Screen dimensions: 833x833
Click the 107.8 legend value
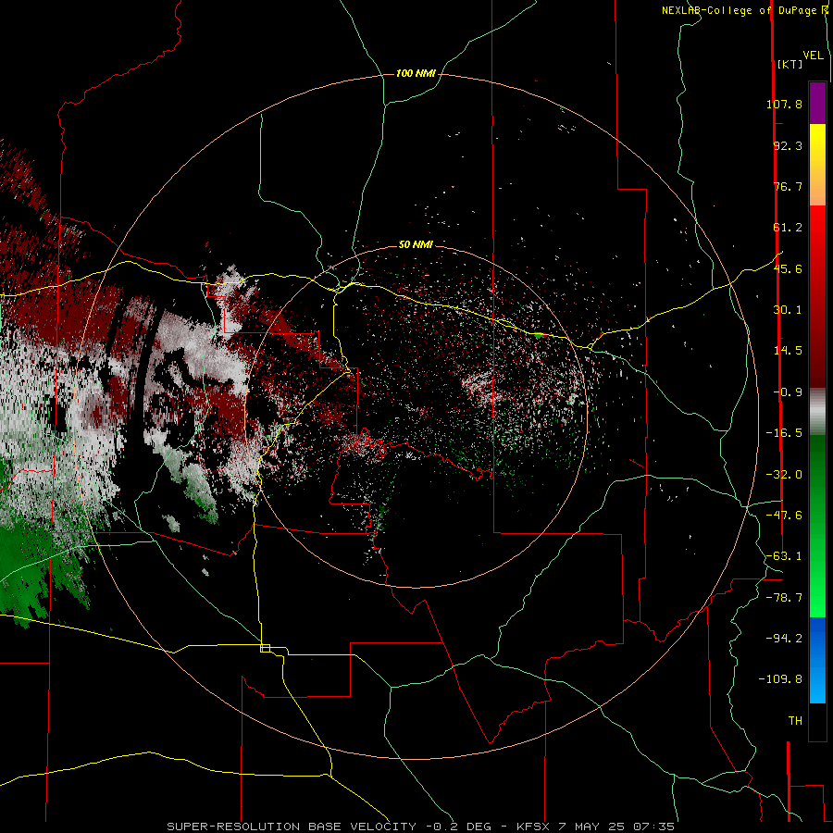[x=784, y=104]
